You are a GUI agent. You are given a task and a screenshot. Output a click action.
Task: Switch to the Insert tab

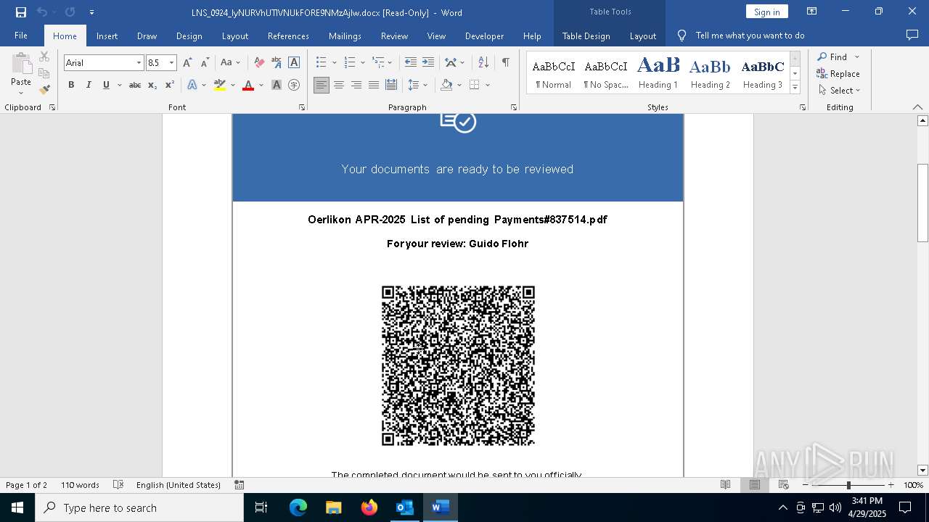pyautogui.click(x=107, y=36)
